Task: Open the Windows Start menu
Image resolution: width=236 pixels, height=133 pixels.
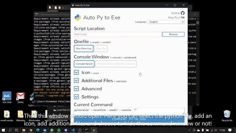Action: point(3,130)
